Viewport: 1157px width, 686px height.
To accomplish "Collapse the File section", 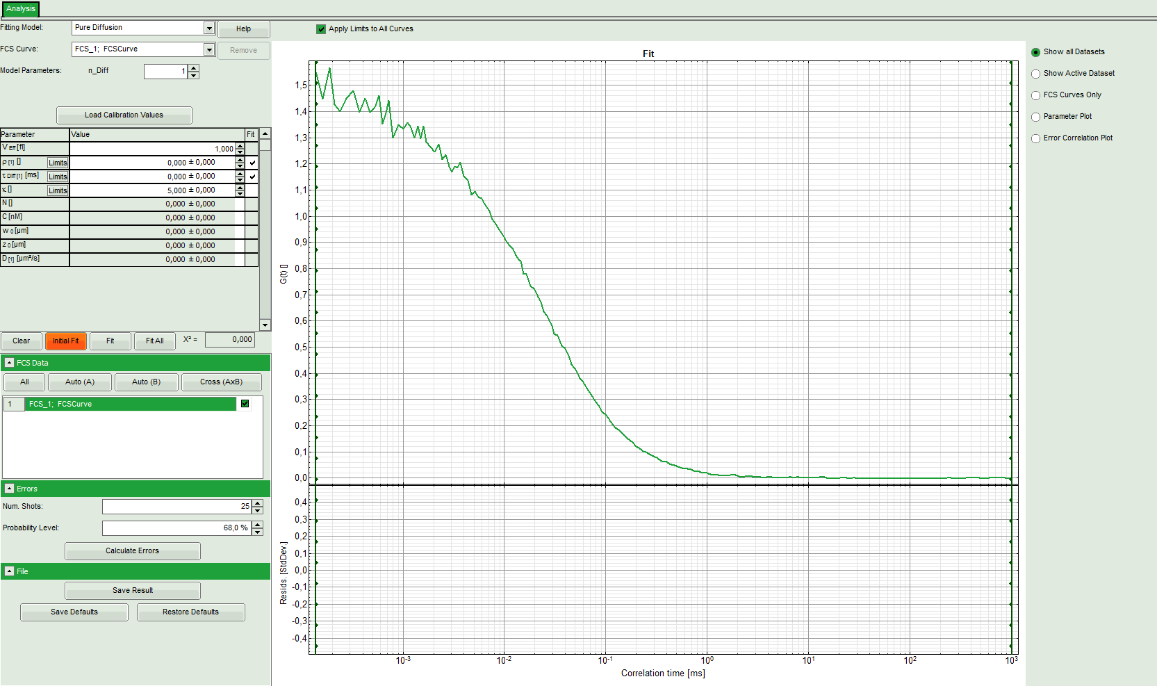I will coord(10,571).
